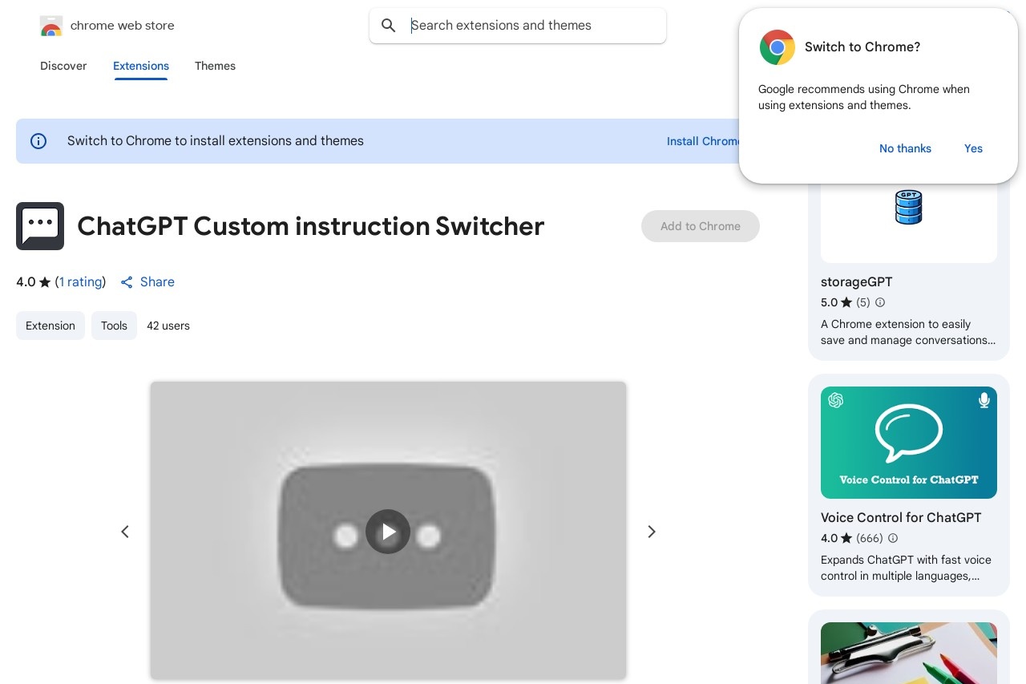Viewport: 1026px width, 684px height.
Task: Switch to the Extensions tab
Action: coord(141,66)
